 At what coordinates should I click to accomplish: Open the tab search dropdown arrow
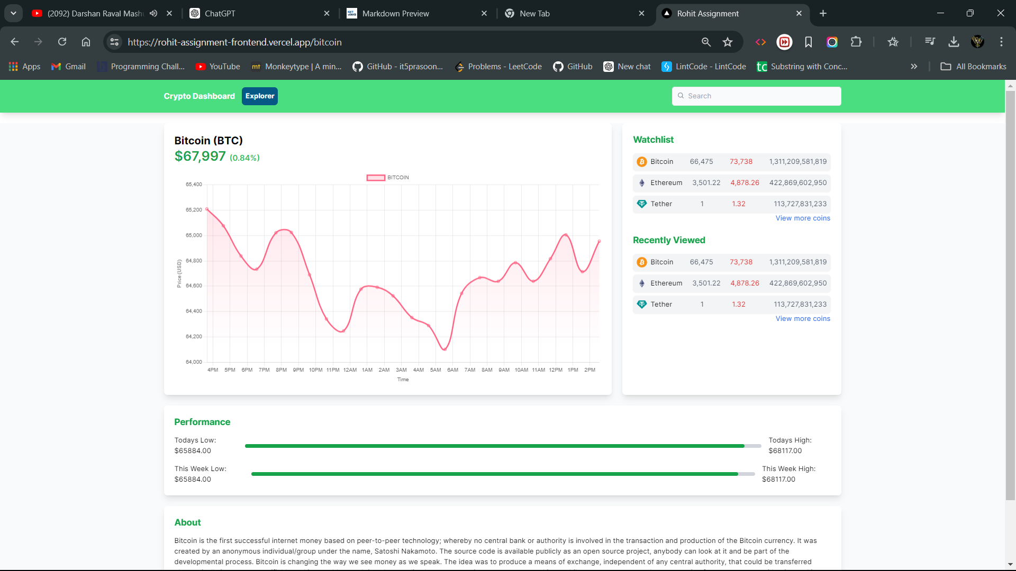click(x=13, y=13)
